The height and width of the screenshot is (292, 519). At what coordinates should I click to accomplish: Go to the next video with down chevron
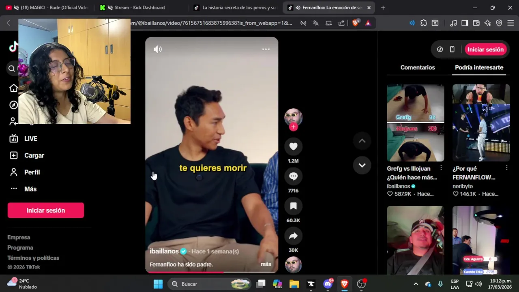[x=362, y=165]
